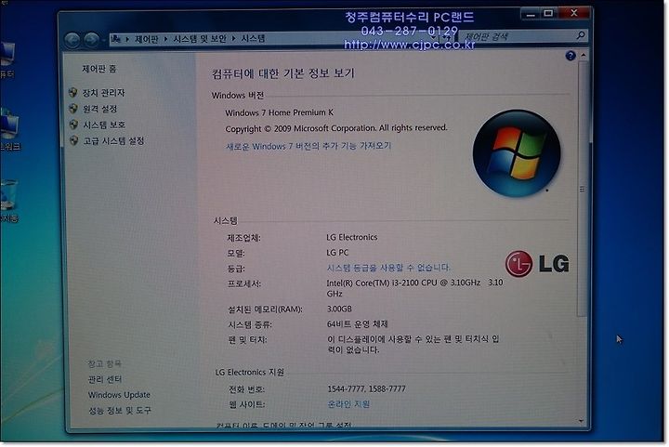The height and width of the screenshot is (447, 669).
Task: Open 고급 시스템 설정 link
Action: [113, 140]
